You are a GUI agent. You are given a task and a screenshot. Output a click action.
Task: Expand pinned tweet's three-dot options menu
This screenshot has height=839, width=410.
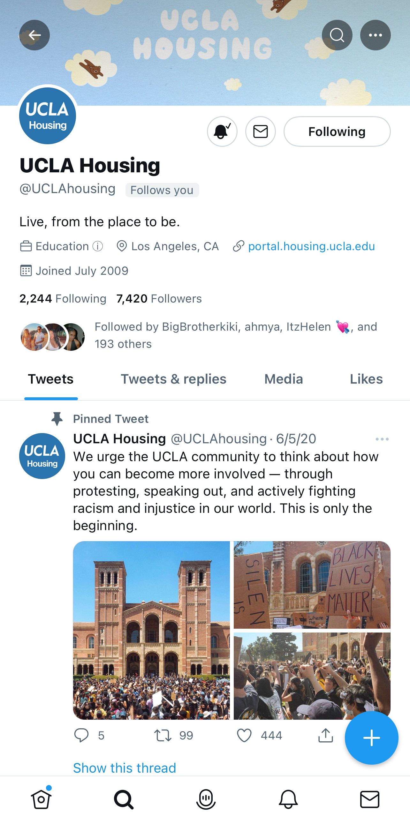tap(382, 439)
